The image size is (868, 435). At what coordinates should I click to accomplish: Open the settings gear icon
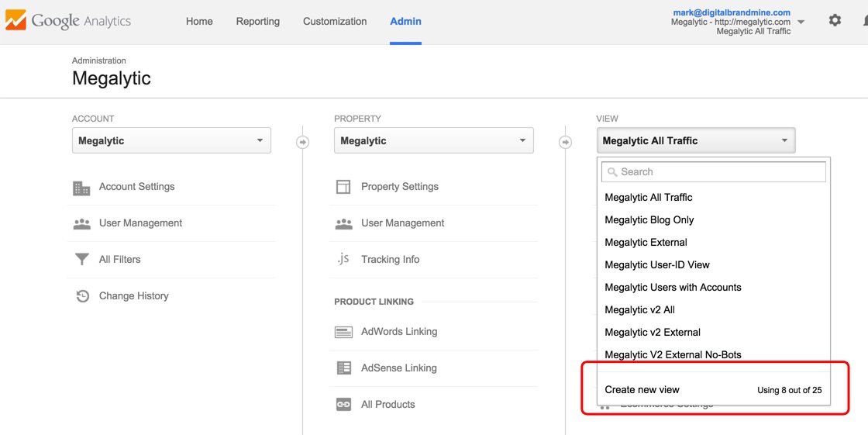(835, 21)
